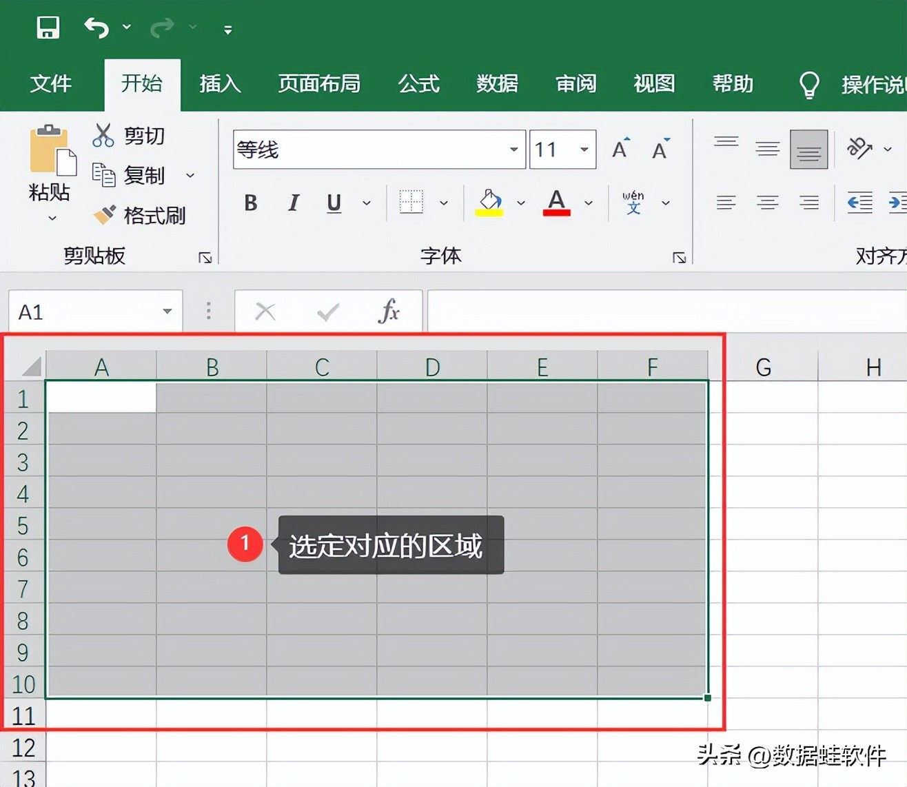Toggle Underline formatting
This screenshot has height=787, width=907.
click(x=334, y=203)
